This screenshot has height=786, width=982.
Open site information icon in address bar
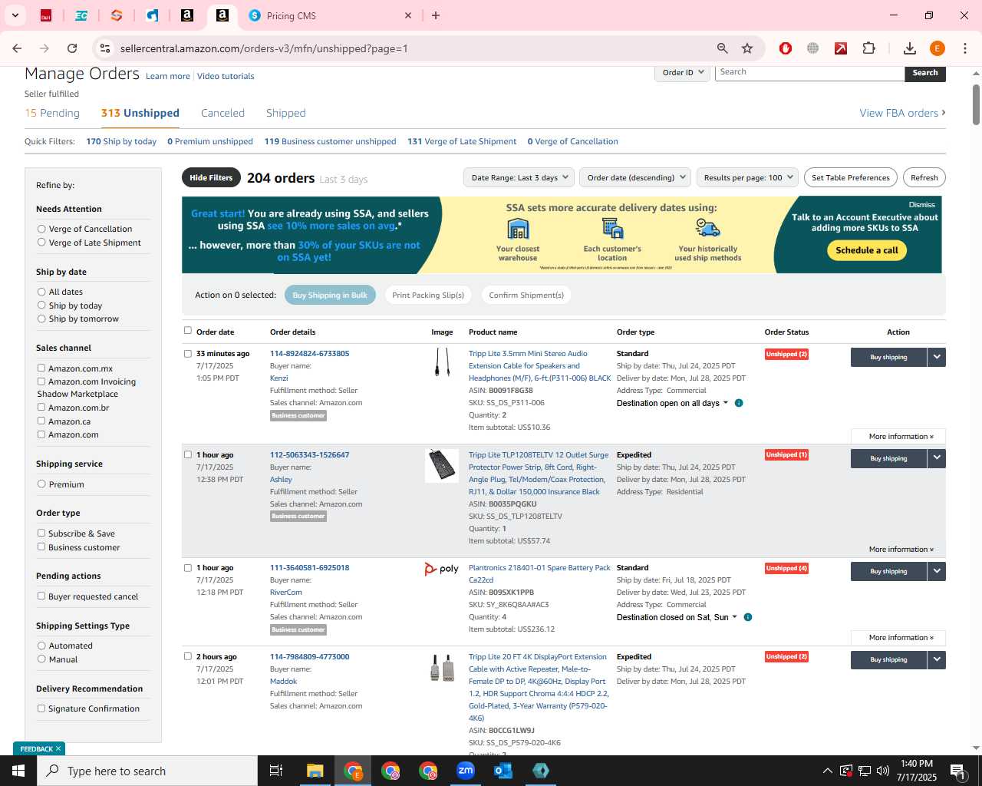105,48
